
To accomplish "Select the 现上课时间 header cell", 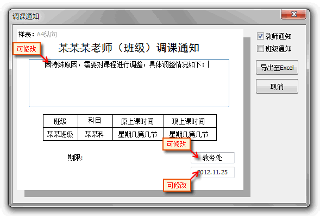I will tap(190, 121).
